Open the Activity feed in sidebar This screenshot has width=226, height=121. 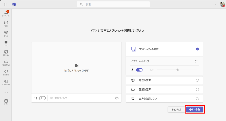point(6,13)
